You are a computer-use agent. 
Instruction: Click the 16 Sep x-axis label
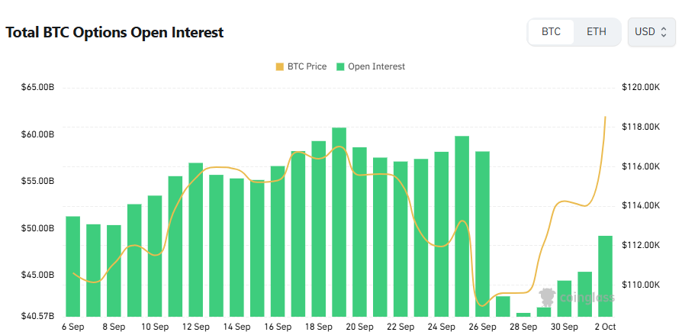(x=278, y=327)
